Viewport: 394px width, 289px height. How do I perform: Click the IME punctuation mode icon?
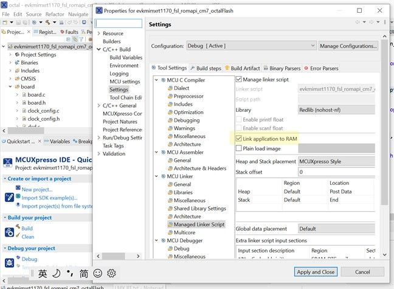click(x=70, y=273)
